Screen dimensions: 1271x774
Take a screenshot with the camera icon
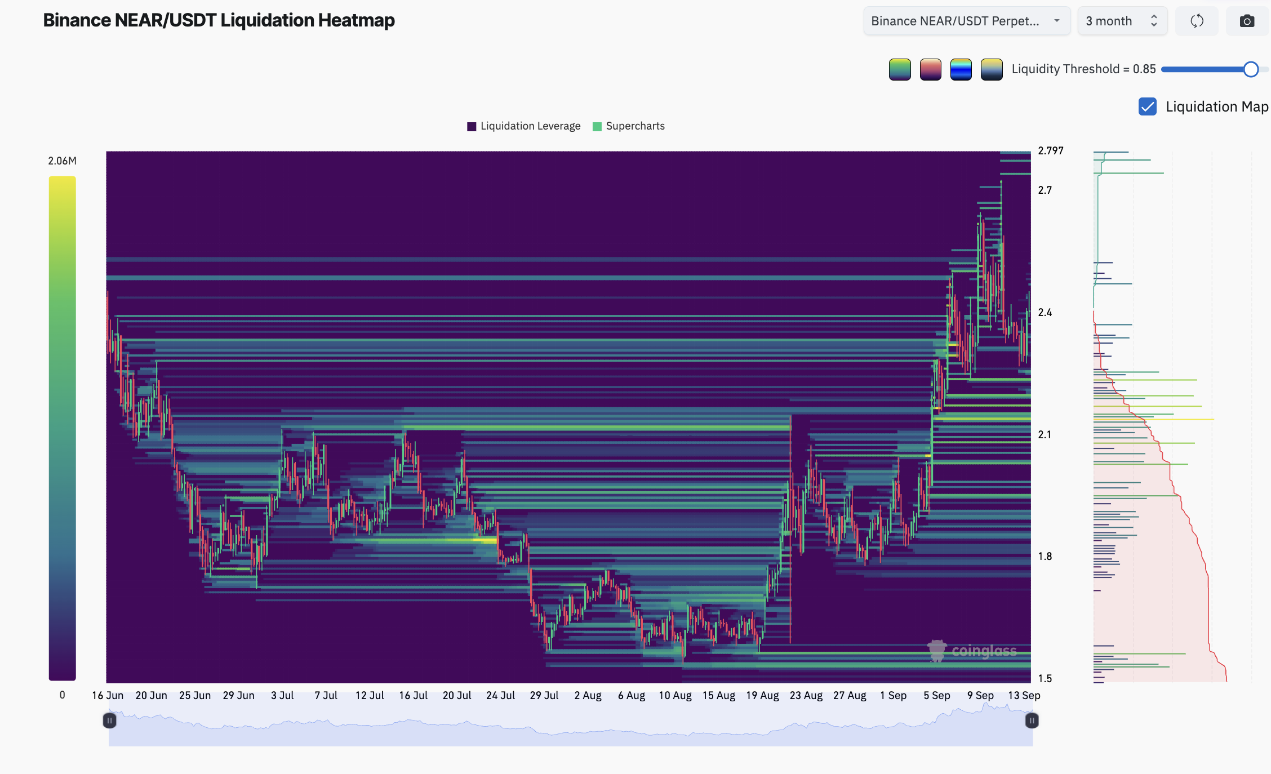(x=1247, y=21)
